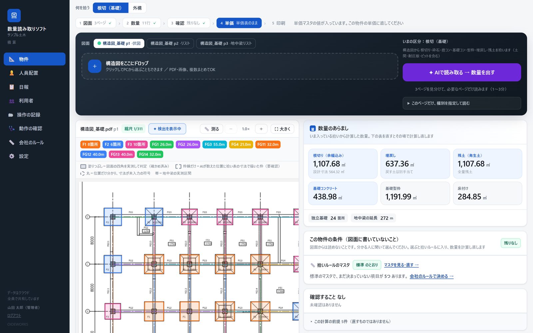Open 動作の確認 in the sidebar

pos(35,129)
